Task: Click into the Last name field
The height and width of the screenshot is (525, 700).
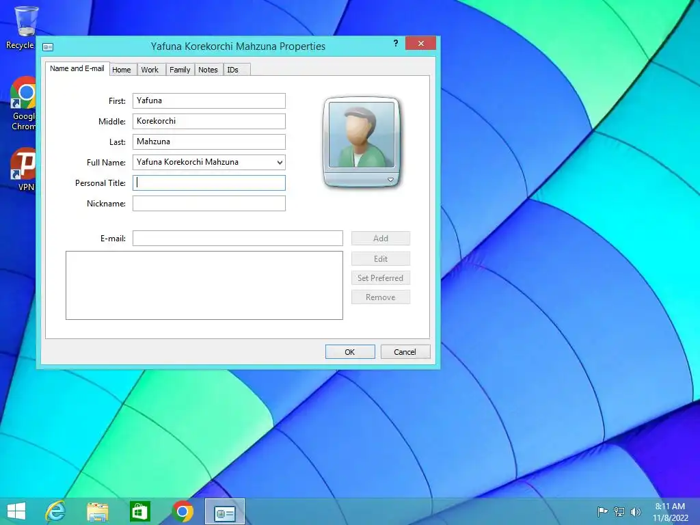Action: pyautogui.click(x=209, y=142)
